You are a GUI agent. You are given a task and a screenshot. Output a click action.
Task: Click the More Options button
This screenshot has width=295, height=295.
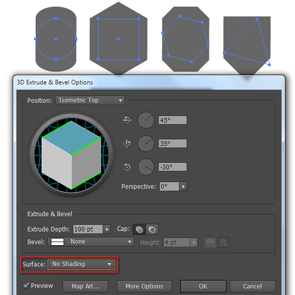pos(144,286)
